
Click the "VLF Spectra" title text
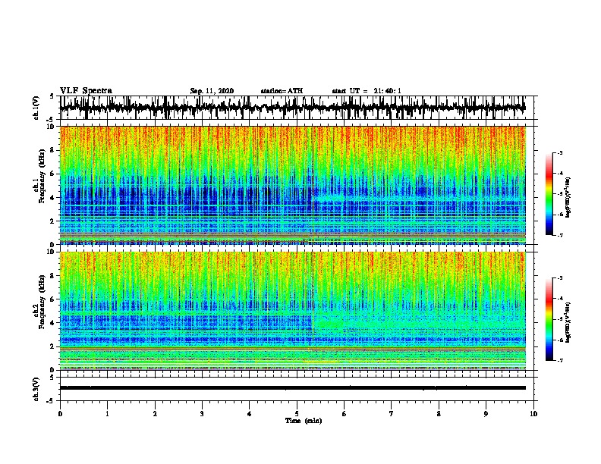pyautogui.click(x=86, y=91)
